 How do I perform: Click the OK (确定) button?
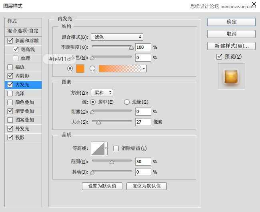coord(231,22)
